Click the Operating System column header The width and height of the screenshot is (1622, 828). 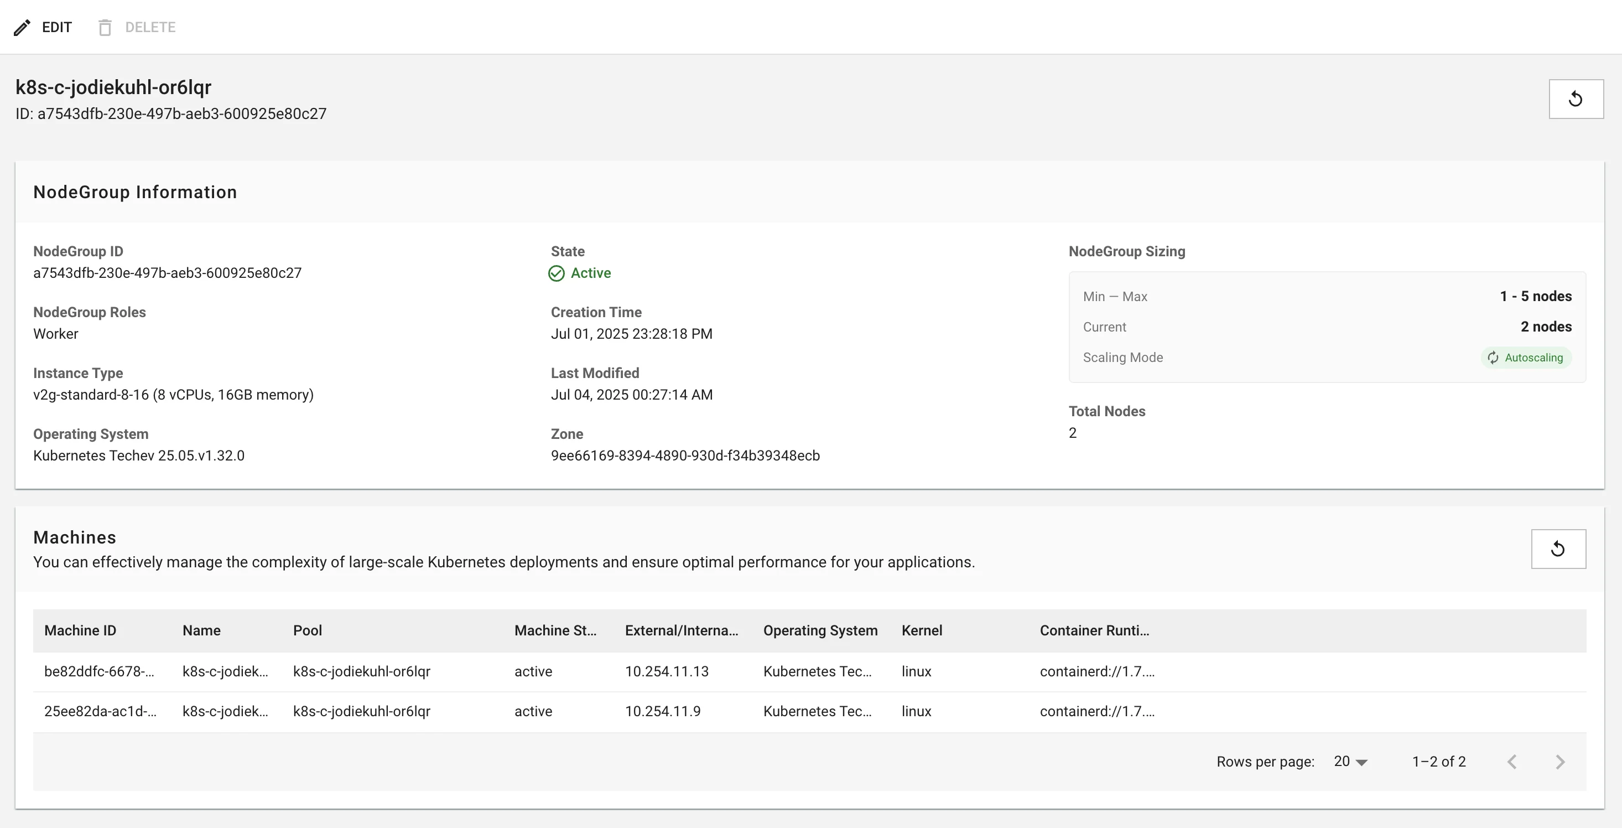pyautogui.click(x=820, y=631)
